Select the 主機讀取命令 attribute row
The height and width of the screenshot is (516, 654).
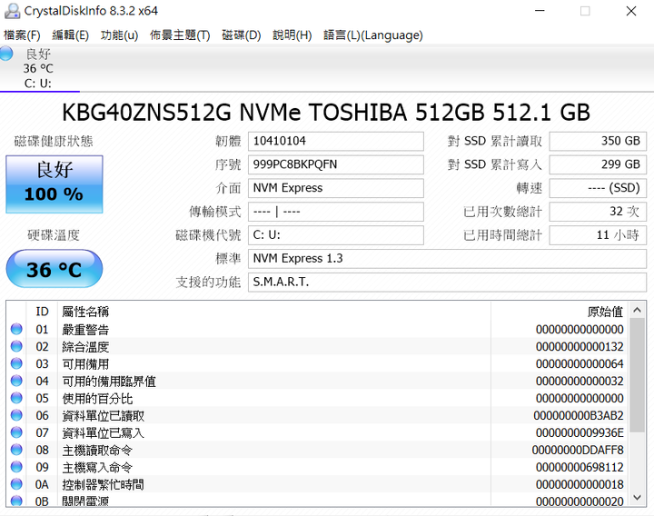tap(317, 450)
